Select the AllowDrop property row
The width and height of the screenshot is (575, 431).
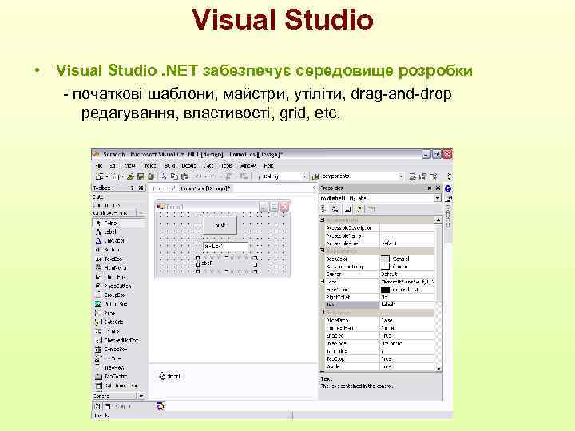pos(379,320)
